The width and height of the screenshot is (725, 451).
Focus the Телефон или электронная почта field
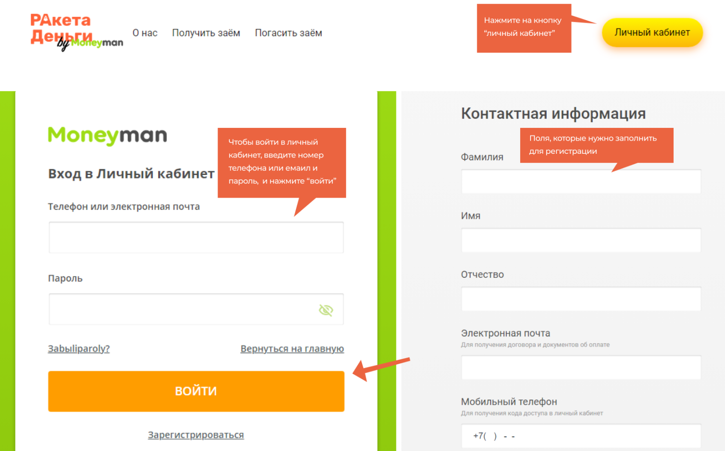[x=196, y=237]
